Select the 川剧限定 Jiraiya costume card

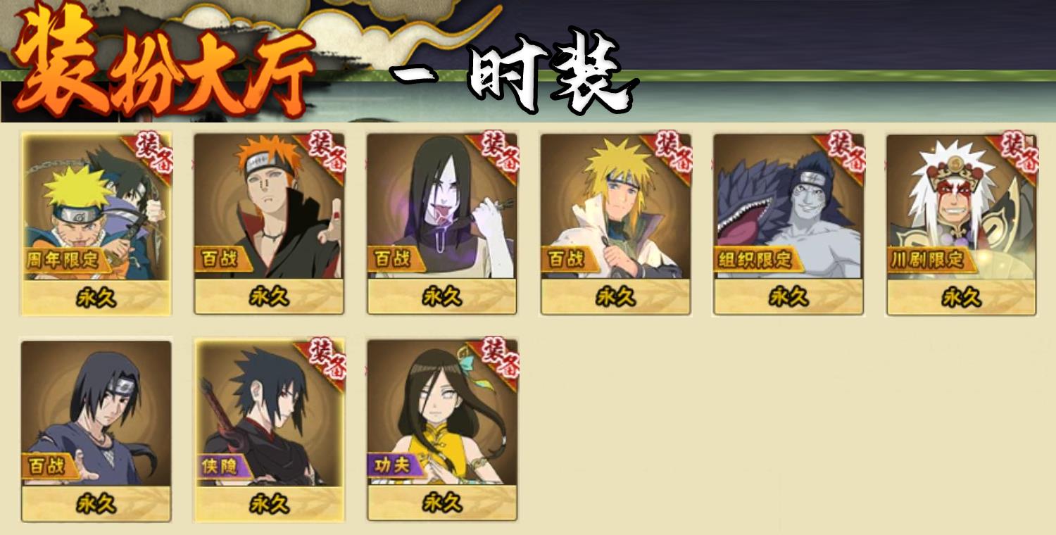point(962,223)
